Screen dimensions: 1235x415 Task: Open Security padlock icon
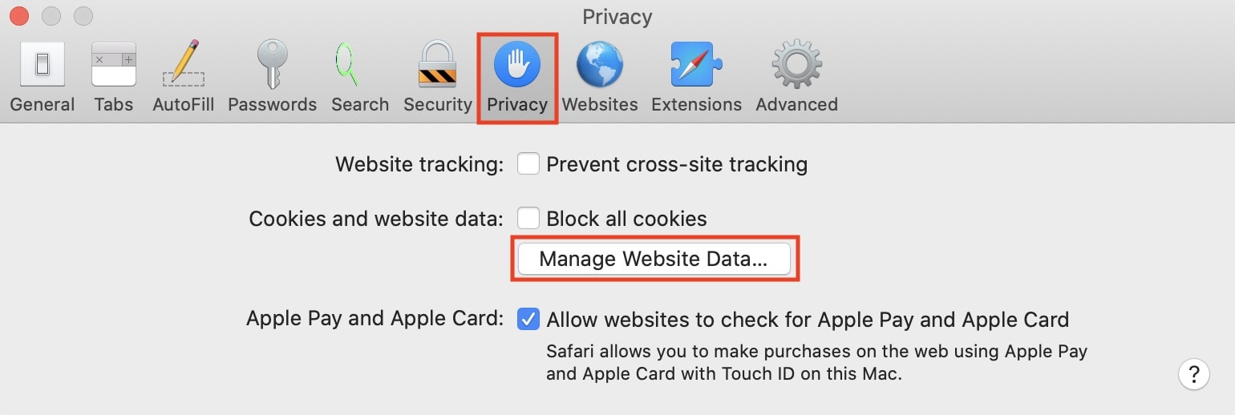point(438,64)
